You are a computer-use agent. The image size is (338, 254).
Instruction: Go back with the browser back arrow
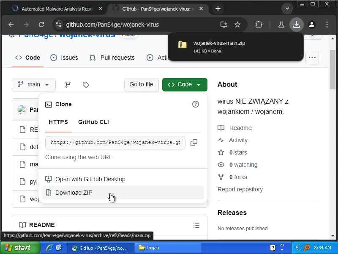[11, 25]
